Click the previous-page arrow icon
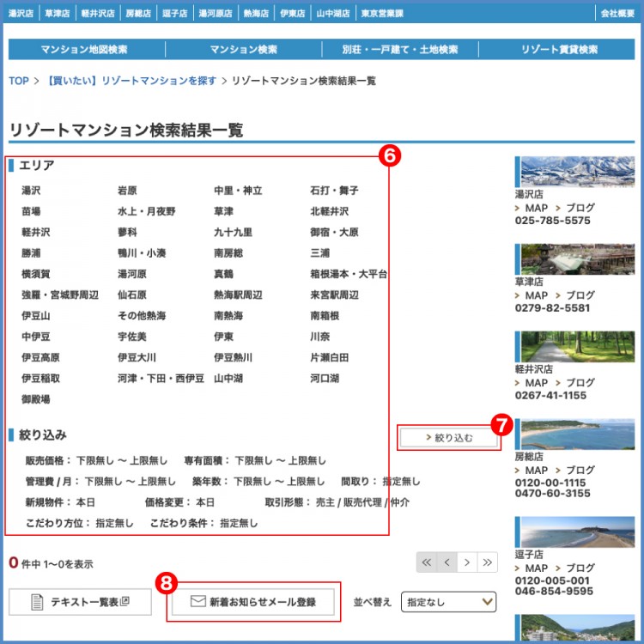 pyautogui.click(x=447, y=562)
